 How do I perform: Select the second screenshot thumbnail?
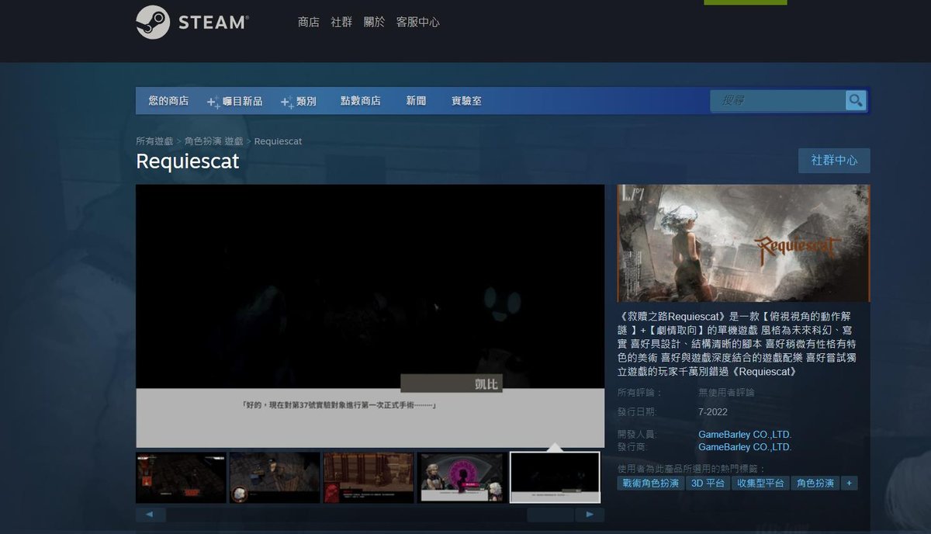point(275,477)
